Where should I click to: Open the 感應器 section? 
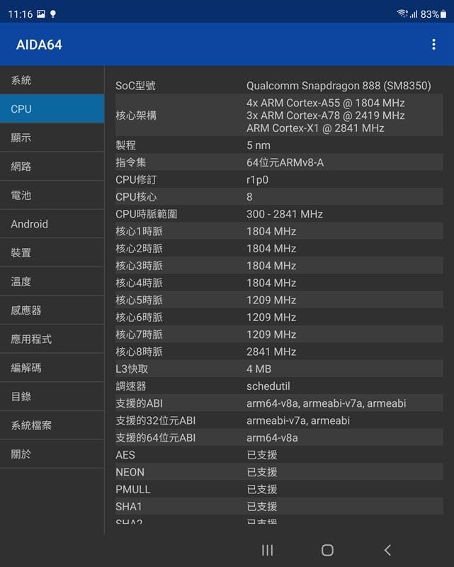(52, 310)
